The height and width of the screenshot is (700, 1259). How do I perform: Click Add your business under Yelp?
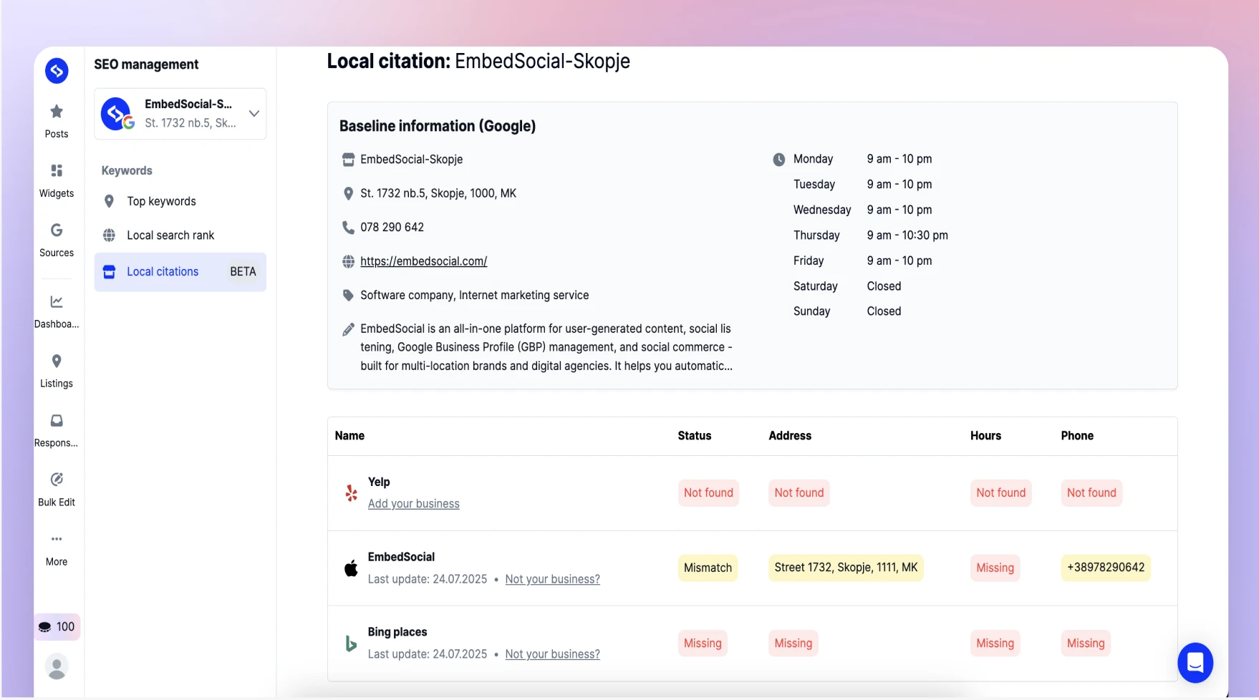click(x=414, y=504)
